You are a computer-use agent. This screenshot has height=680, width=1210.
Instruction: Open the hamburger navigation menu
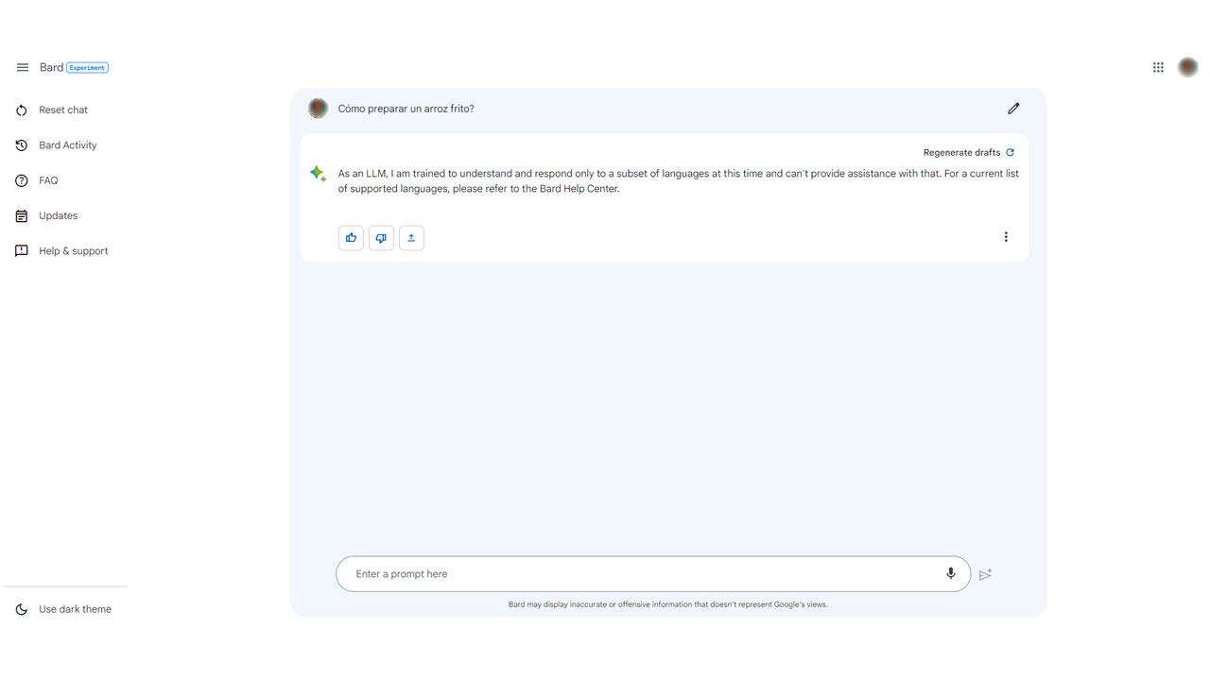(22, 67)
